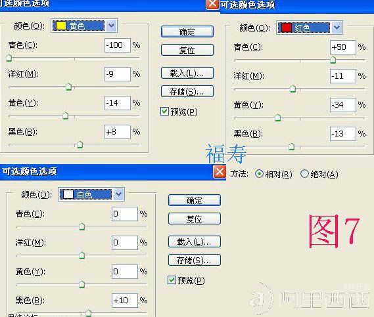Click 复位 button in the white dialog
This screenshot has height=317, width=374.
click(195, 219)
